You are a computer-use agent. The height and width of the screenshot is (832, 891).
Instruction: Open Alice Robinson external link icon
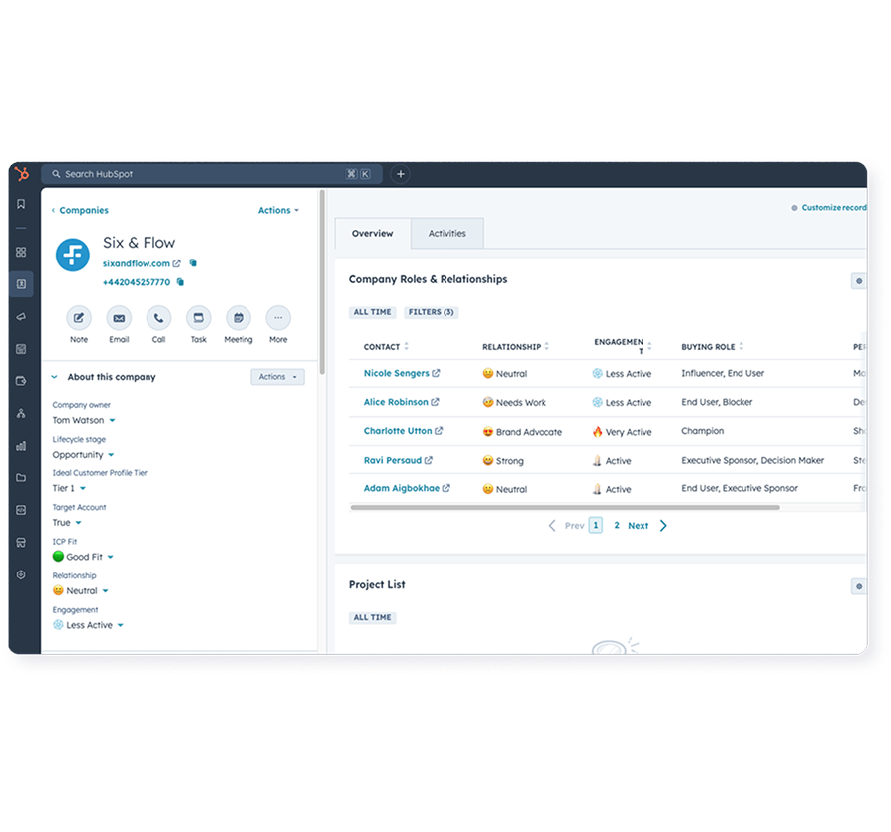tap(435, 402)
